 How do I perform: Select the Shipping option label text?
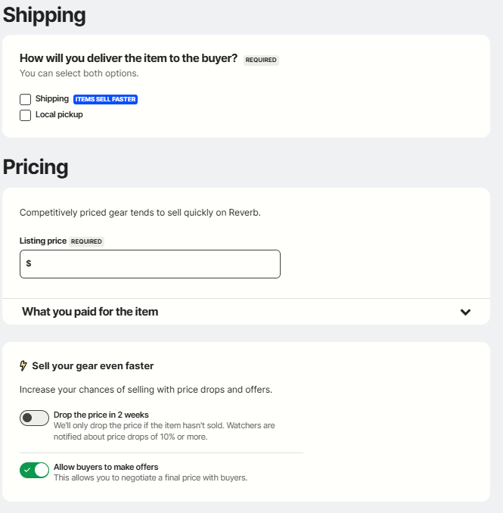(x=52, y=98)
